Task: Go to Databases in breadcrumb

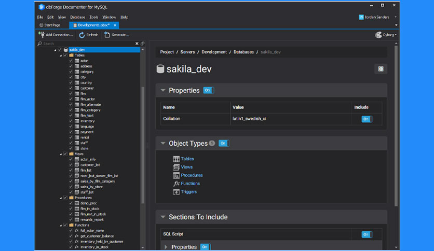Action: 243,52
